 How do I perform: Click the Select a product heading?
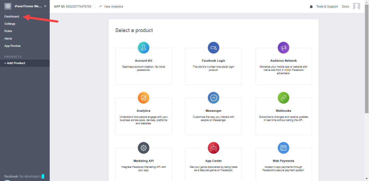(134, 30)
